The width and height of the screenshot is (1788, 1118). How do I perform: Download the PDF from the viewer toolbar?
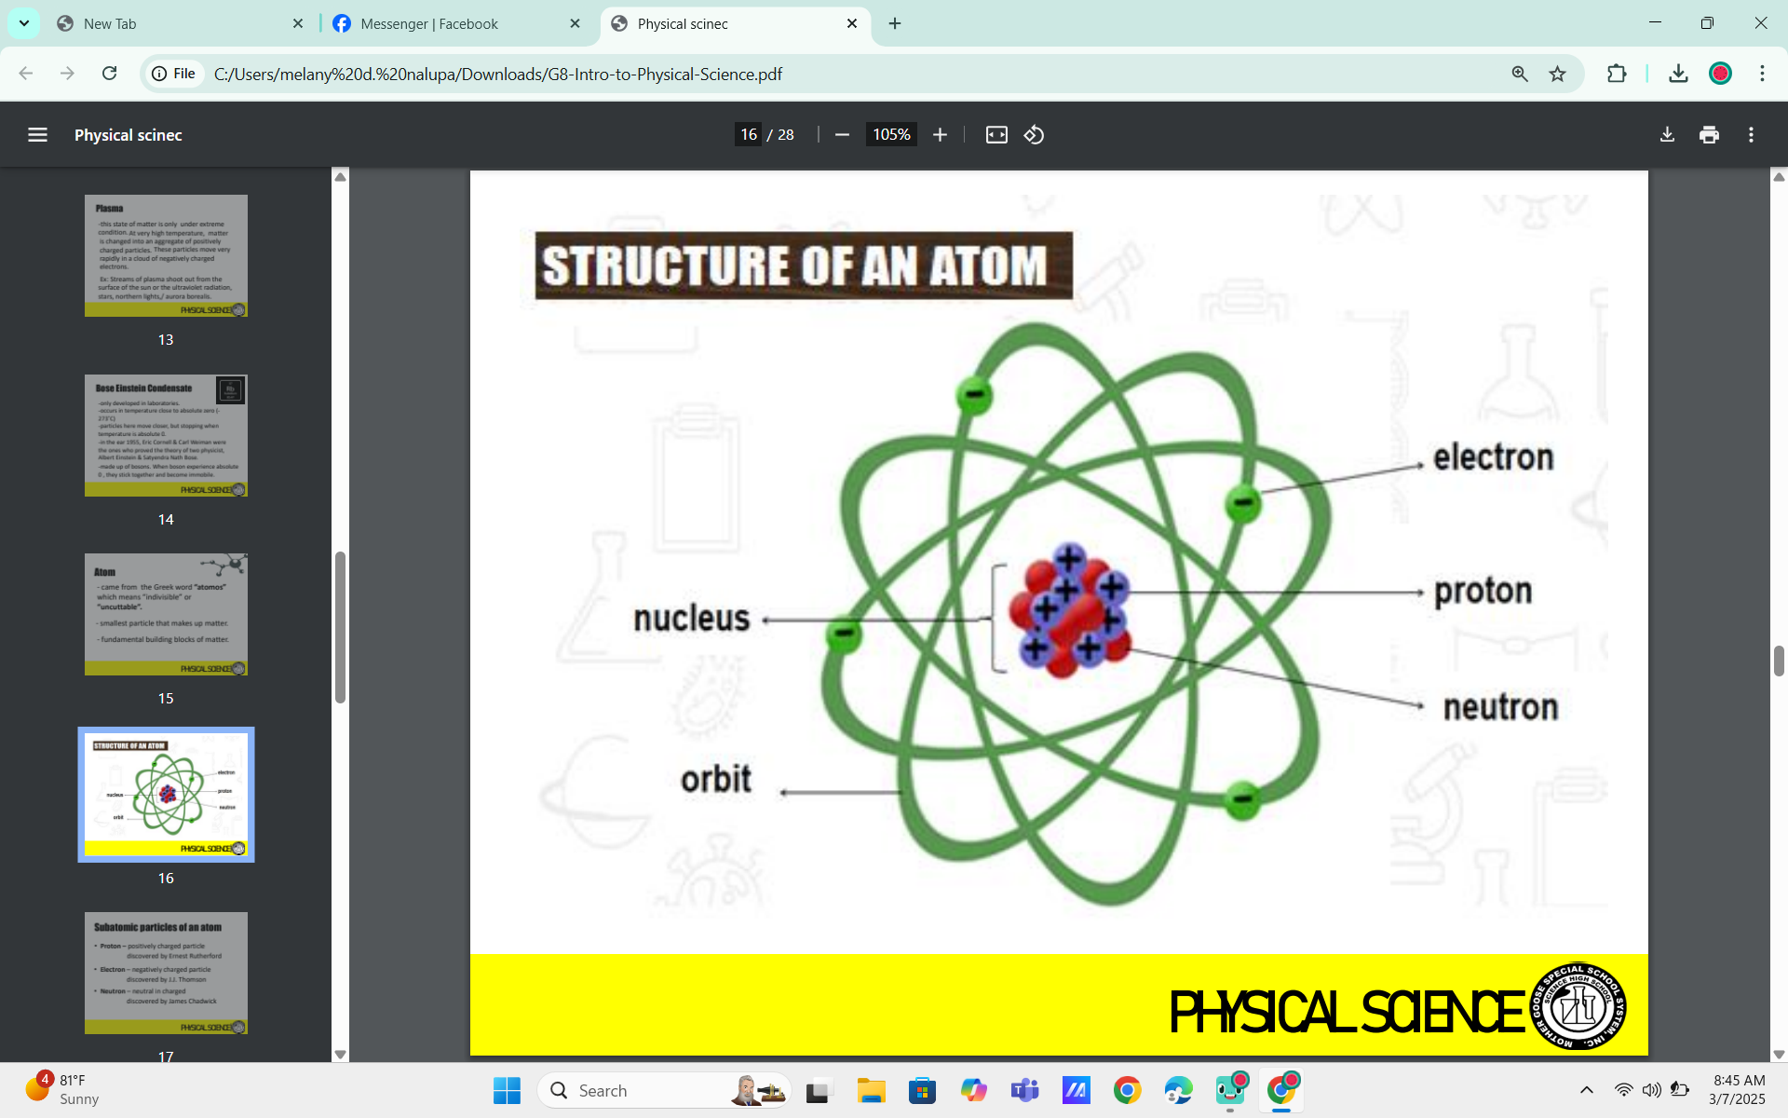(x=1667, y=135)
